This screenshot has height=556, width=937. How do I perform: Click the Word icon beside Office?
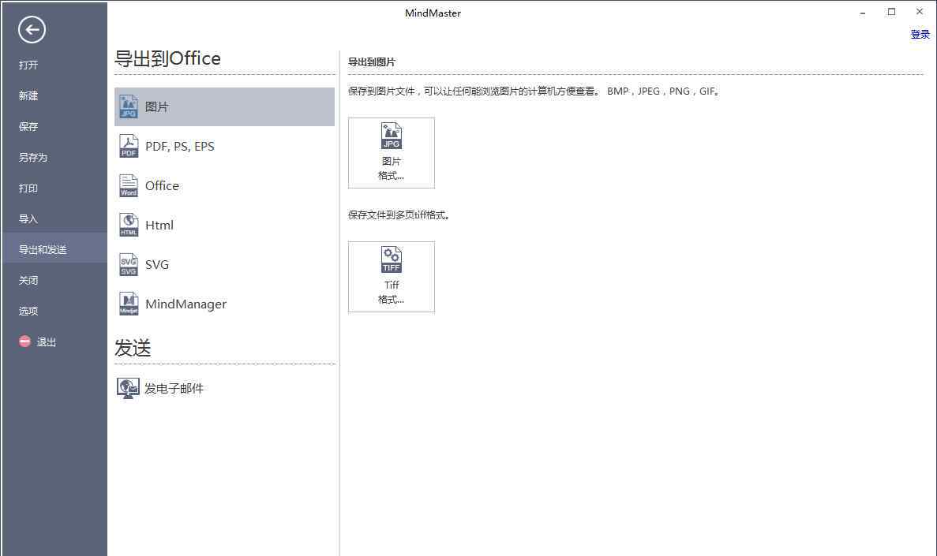coord(129,185)
